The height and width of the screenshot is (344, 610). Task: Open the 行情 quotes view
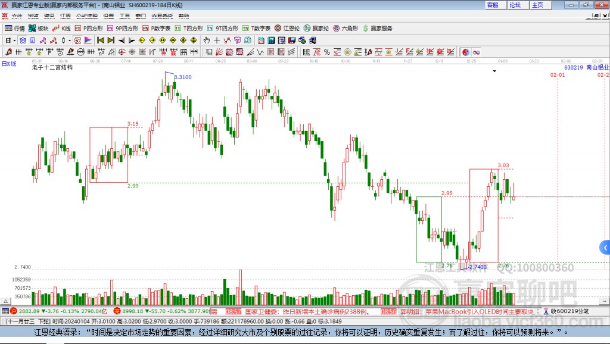pos(15,29)
